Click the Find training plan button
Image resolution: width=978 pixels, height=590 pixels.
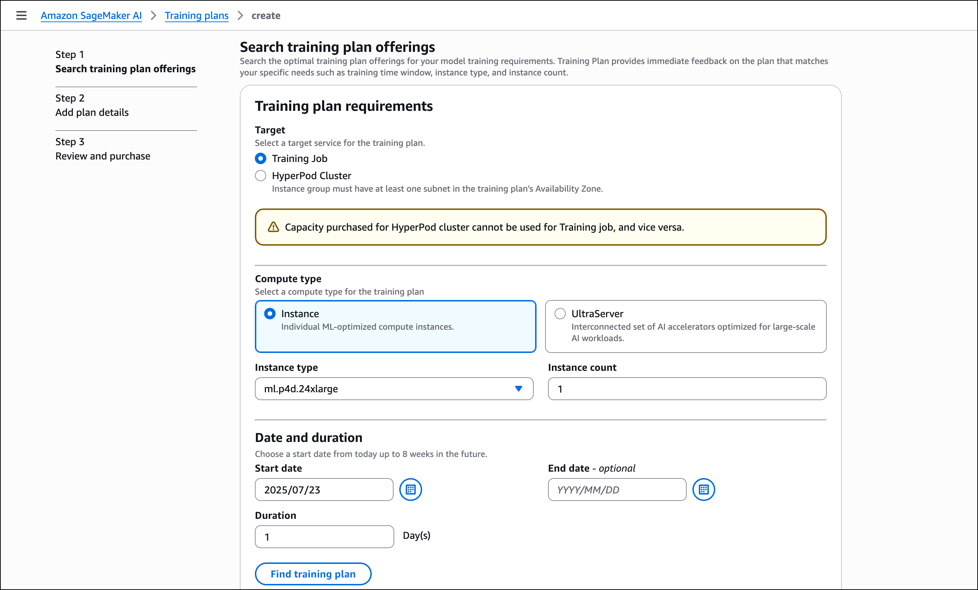(x=313, y=574)
